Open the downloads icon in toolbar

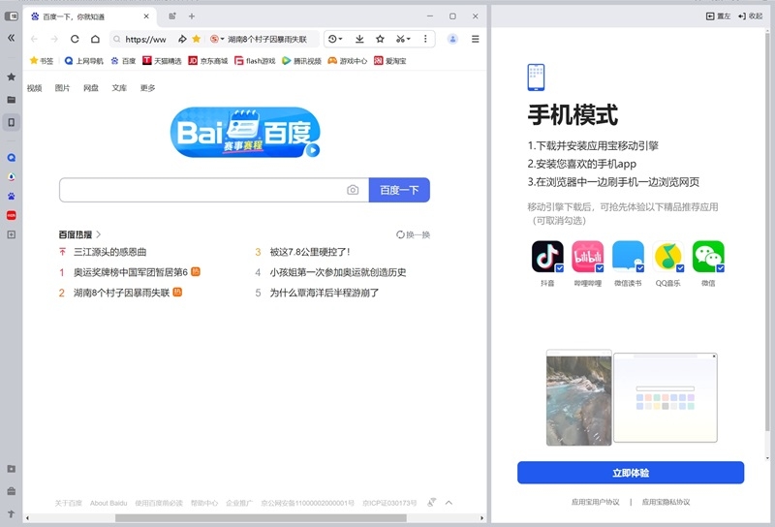click(359, 39)
